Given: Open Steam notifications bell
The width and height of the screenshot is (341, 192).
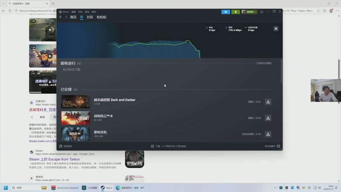Looking at the screenshot, I should click(236, 12).
